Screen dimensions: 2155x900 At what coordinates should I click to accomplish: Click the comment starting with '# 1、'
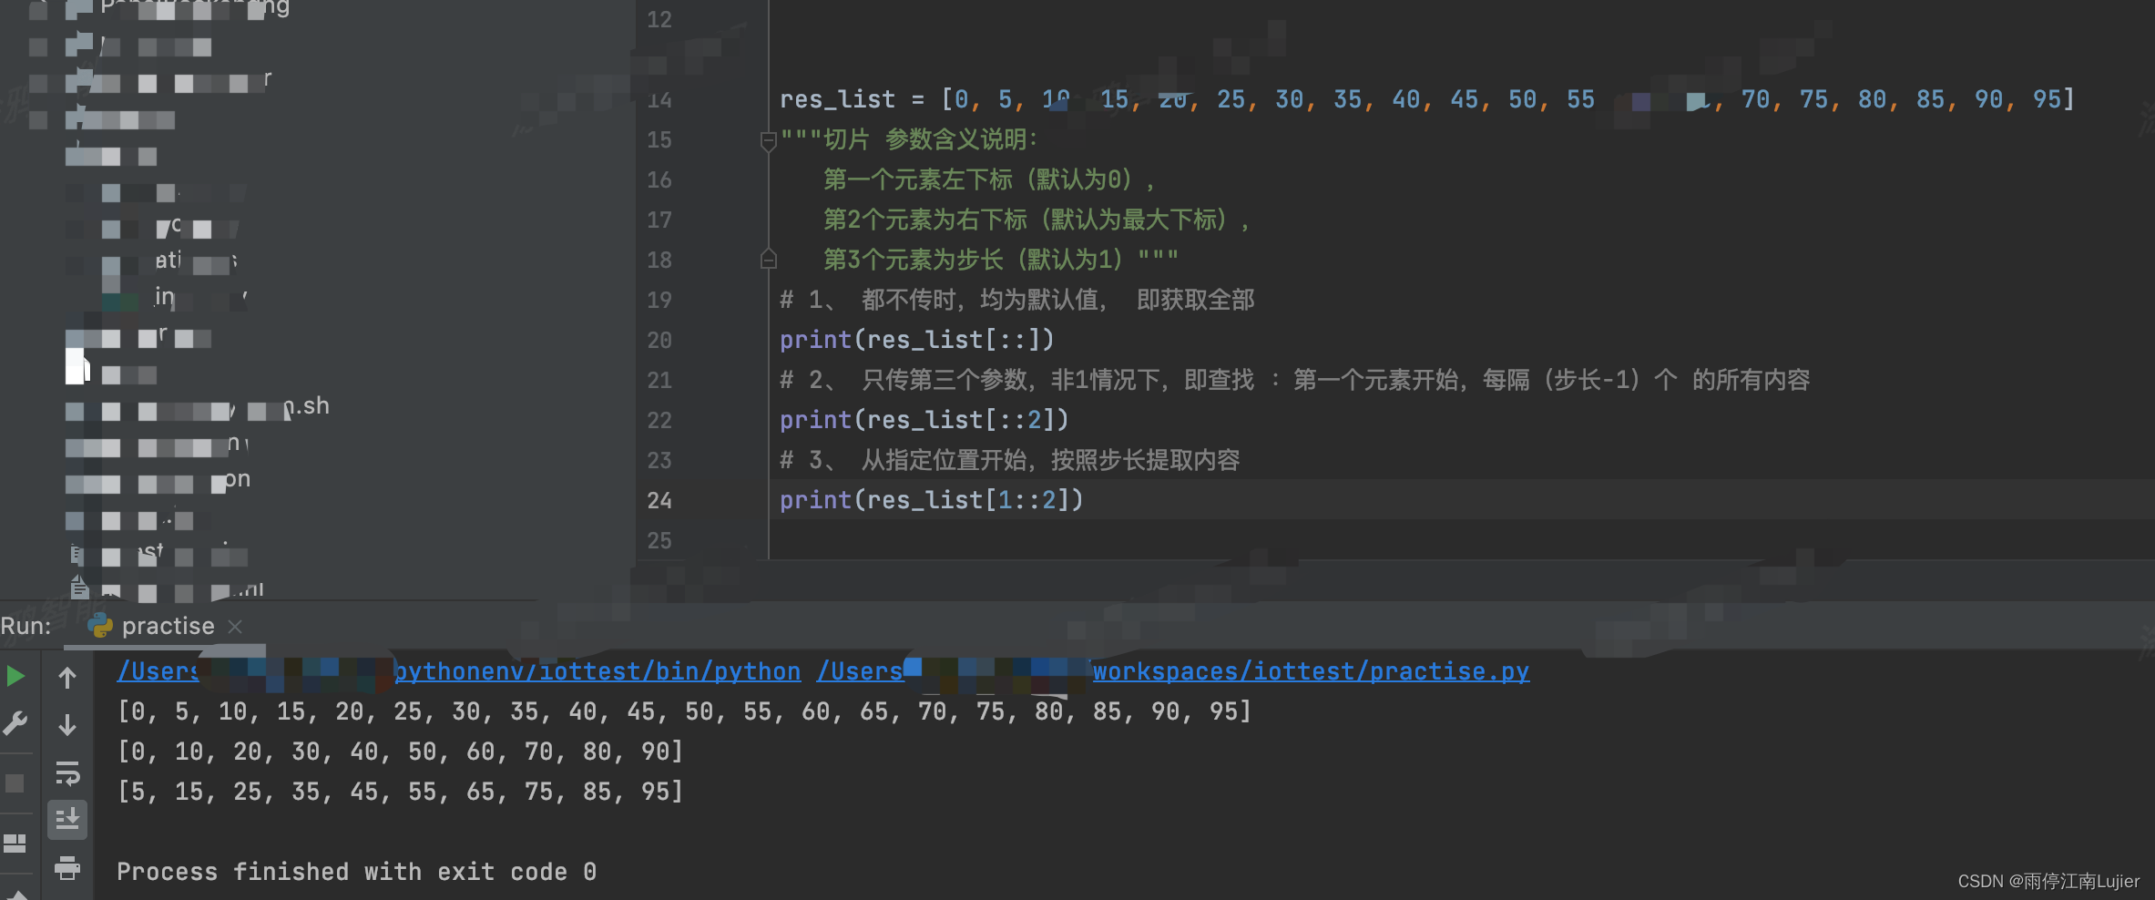[1017, 300]
